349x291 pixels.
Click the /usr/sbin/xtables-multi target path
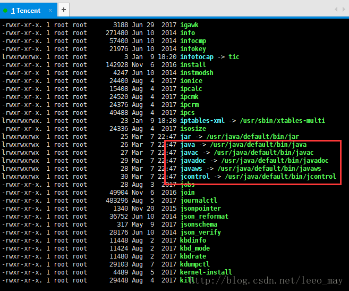[x=283, y=121]
